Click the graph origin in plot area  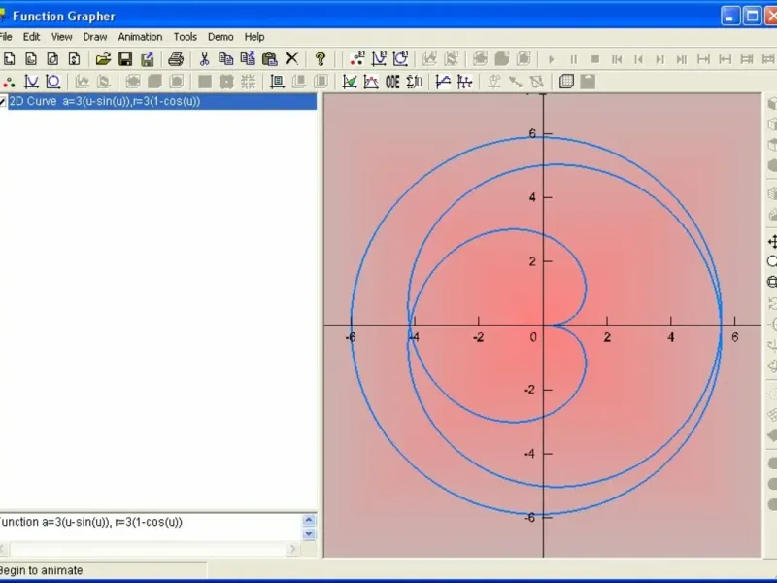point(544,326)
